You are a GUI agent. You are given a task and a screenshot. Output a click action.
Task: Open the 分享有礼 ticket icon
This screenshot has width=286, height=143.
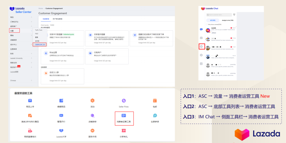tap(124, 131)
